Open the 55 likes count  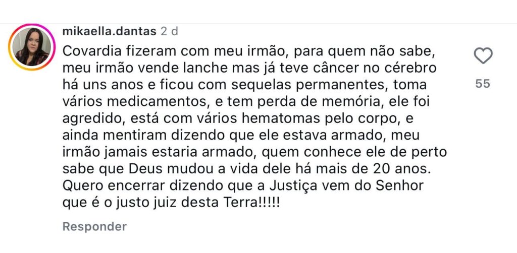[x=483, y=84]
